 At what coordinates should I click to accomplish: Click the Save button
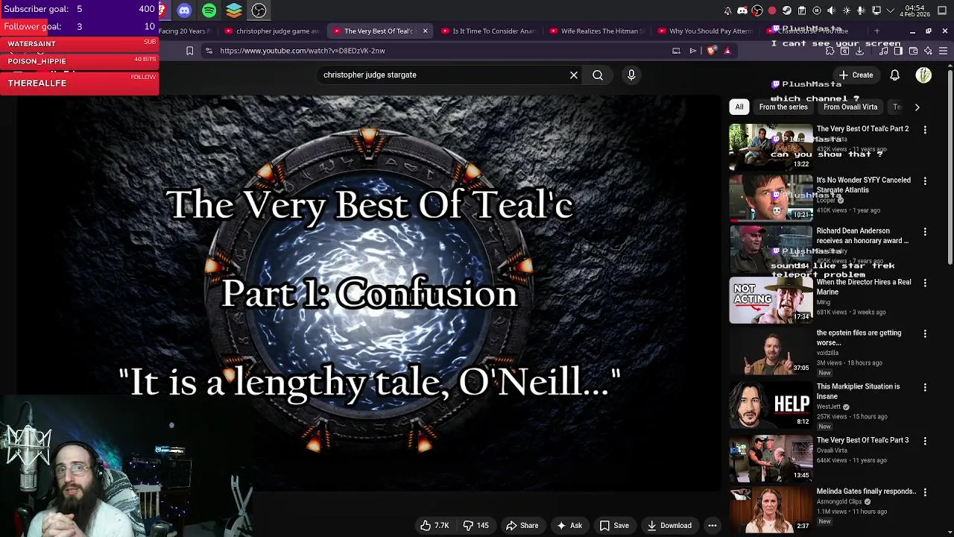[614, 525]
